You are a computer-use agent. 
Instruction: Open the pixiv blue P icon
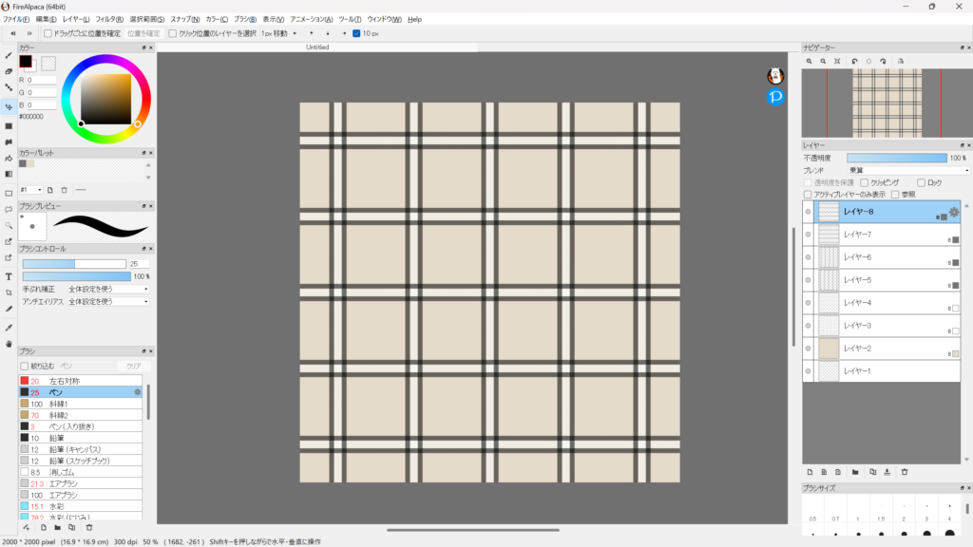tap(775, 97)
